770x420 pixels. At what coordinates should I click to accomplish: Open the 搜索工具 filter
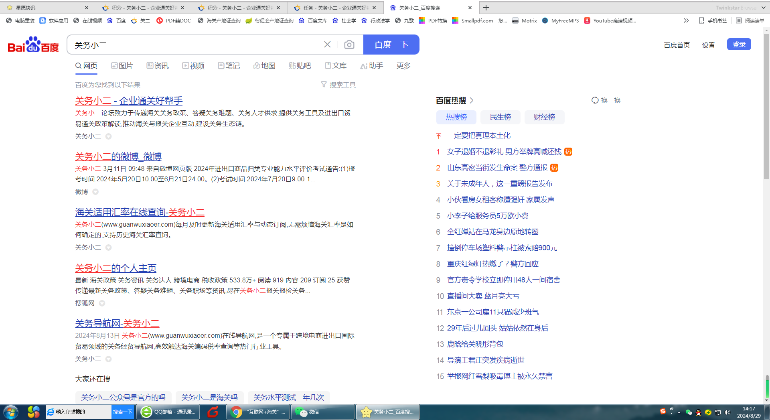[338, 85]
